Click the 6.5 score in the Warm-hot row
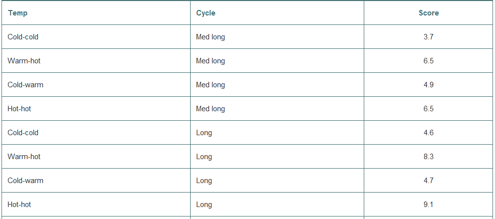 click(x=429, y=61)
